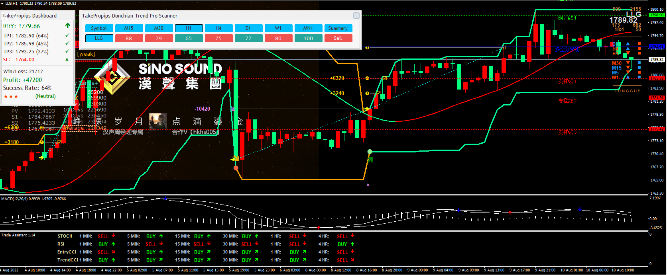Click the TP2 checkmark in Dashboard
This screenshot has height=275, width=667.
(x=67, y=43)
